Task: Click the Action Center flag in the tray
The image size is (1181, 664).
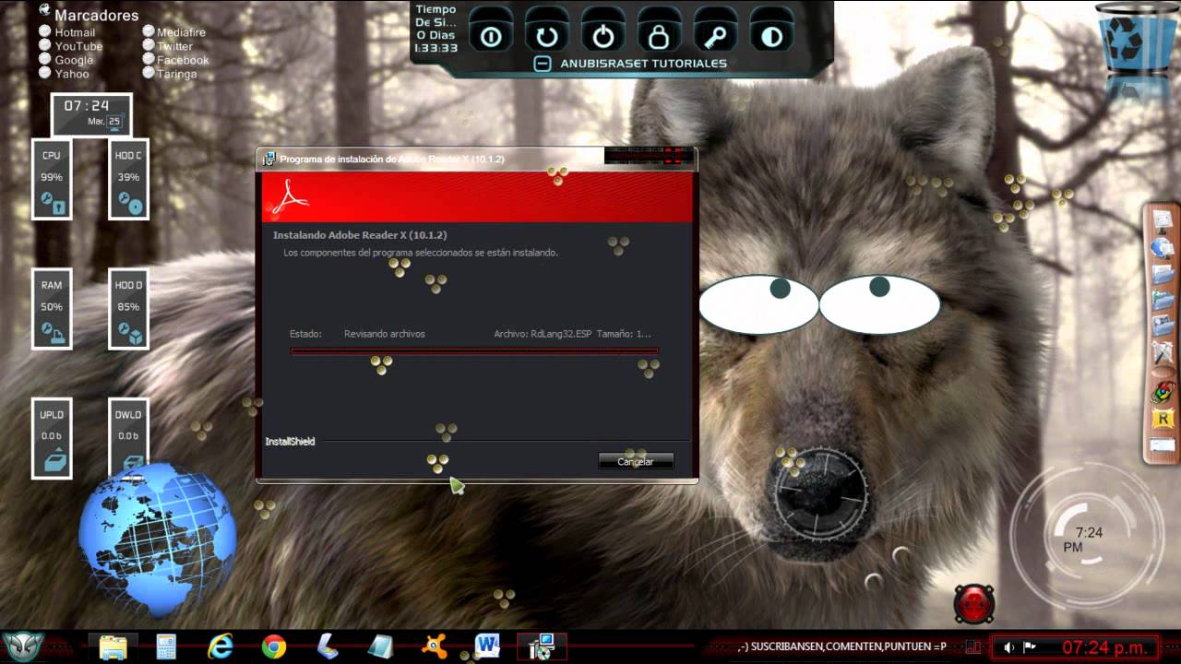Action: coord(1030,647)
